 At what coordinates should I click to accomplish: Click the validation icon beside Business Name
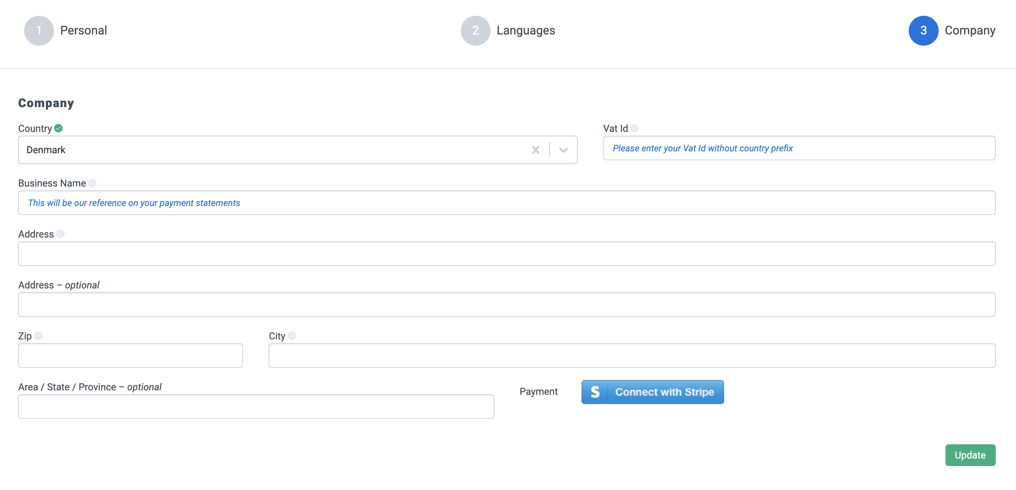(x=92, y=183)
